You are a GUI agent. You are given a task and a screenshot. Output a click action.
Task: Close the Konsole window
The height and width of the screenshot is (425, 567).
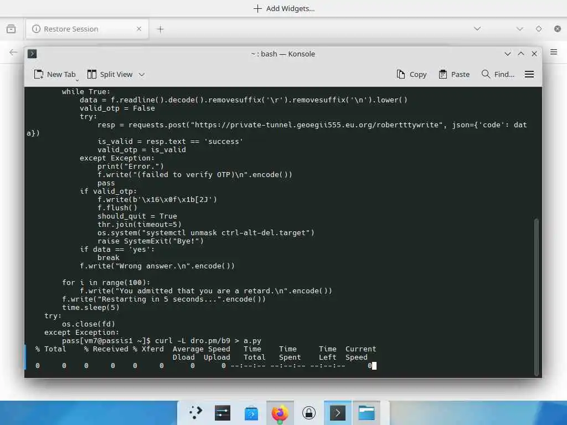534,54
